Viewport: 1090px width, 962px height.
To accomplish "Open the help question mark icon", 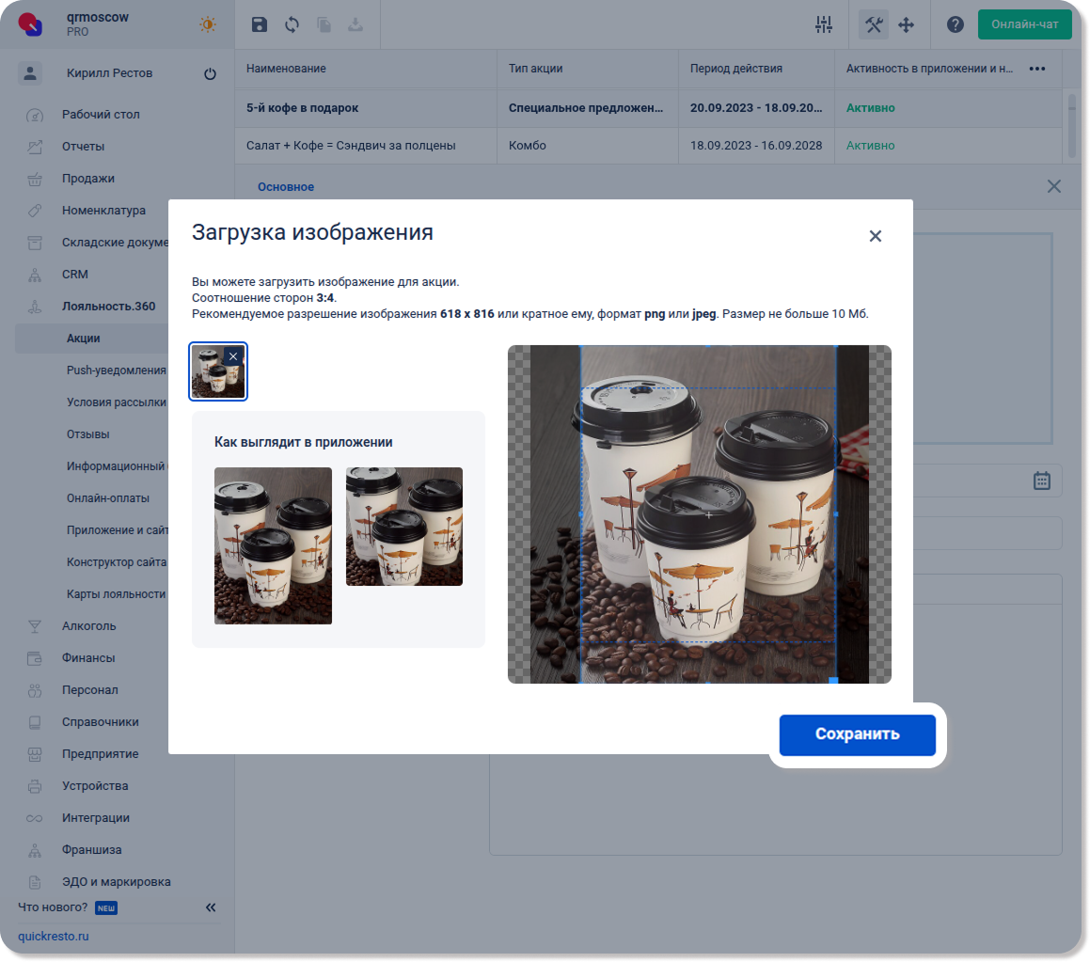I will 956,25.
